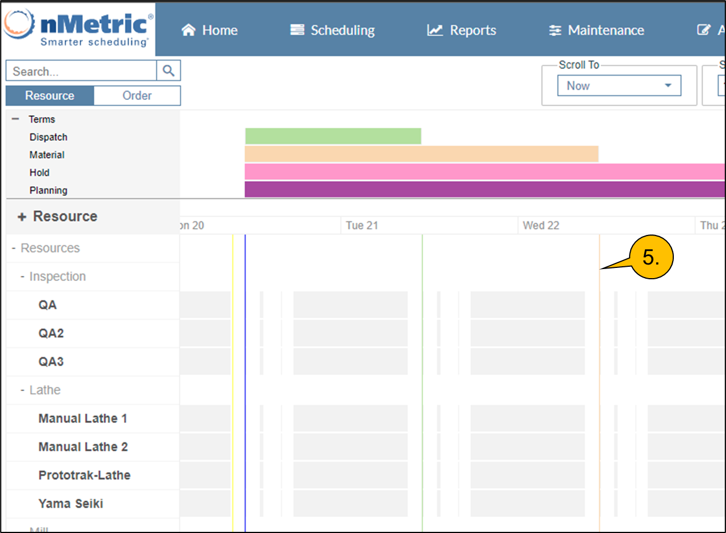The image size is (726, 533).
Task: Click the search magnifier icon
Action: click(x=168, y=71)
